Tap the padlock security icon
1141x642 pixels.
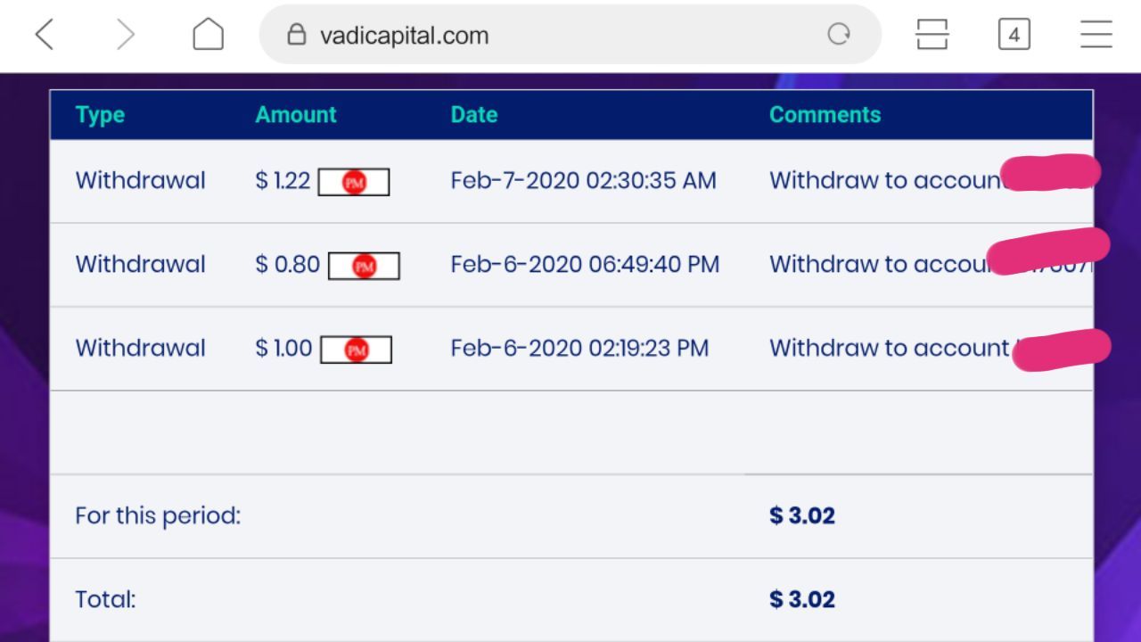coord(297,35)
